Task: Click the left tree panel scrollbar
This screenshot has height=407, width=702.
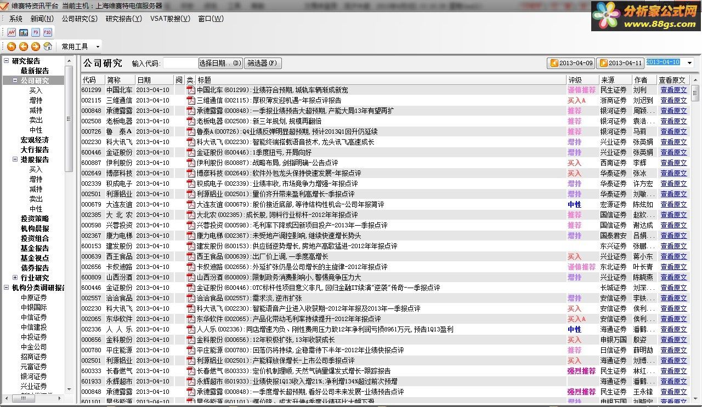Action: pyautogui.click(x=69, y=119)
